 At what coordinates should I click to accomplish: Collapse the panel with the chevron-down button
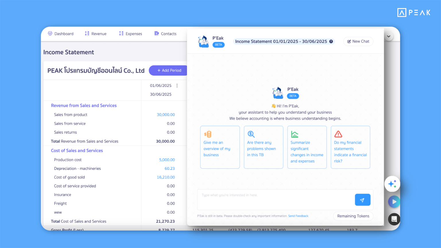point(388,36)
